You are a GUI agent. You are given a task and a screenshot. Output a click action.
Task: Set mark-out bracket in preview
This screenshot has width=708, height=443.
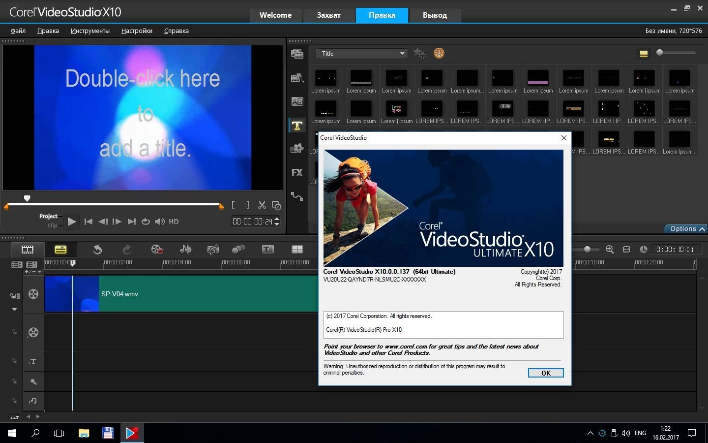click(x=248, y=205)
